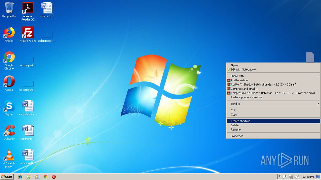Show hidden system tray icons
Screen dimensions: 321x180
(280, 177)
